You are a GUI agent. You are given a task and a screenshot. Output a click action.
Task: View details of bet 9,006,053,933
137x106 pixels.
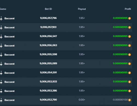[x=48, y=82]
